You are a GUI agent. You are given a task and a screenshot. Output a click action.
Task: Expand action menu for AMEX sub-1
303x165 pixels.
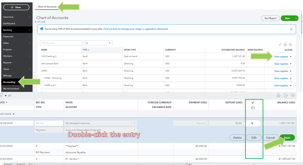pos(291,86)
